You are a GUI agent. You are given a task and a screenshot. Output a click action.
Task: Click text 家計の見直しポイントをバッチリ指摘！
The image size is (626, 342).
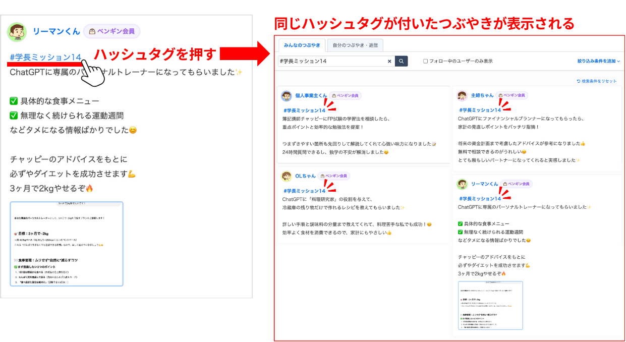click(x=498, y=127)
